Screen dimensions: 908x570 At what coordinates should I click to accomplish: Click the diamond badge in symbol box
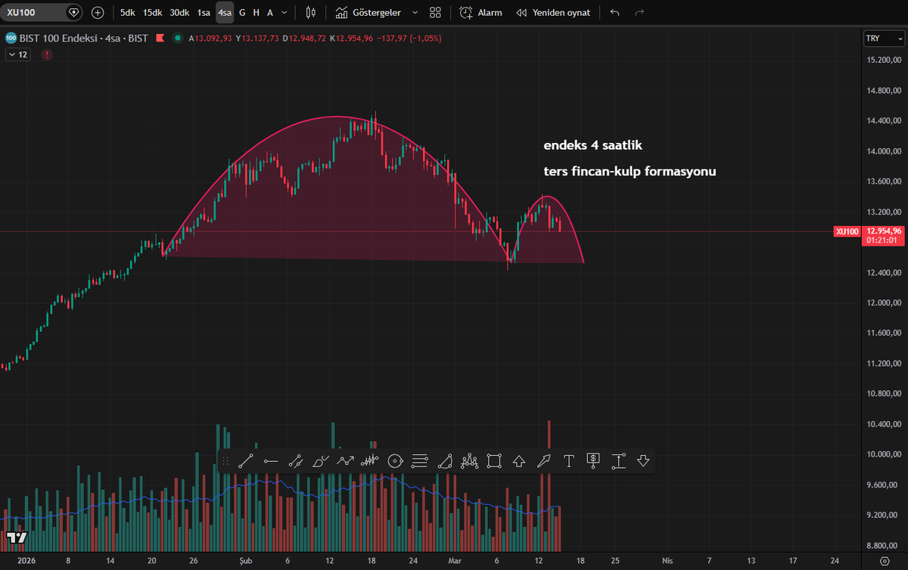point(73,13)
